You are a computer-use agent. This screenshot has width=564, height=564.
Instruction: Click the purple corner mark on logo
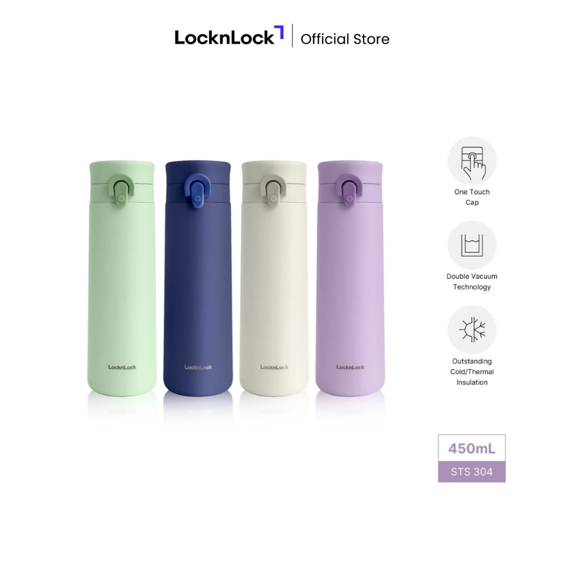tap(279, 31)
